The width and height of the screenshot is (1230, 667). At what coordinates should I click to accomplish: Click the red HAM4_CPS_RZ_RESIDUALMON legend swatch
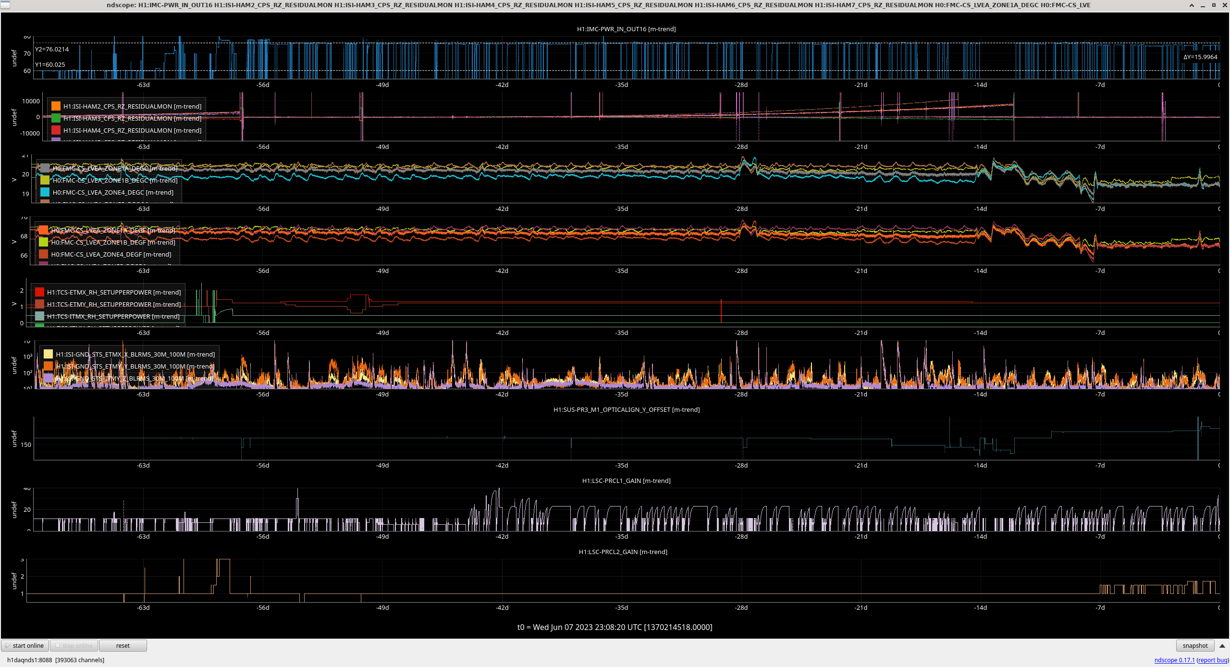(56, 130)
